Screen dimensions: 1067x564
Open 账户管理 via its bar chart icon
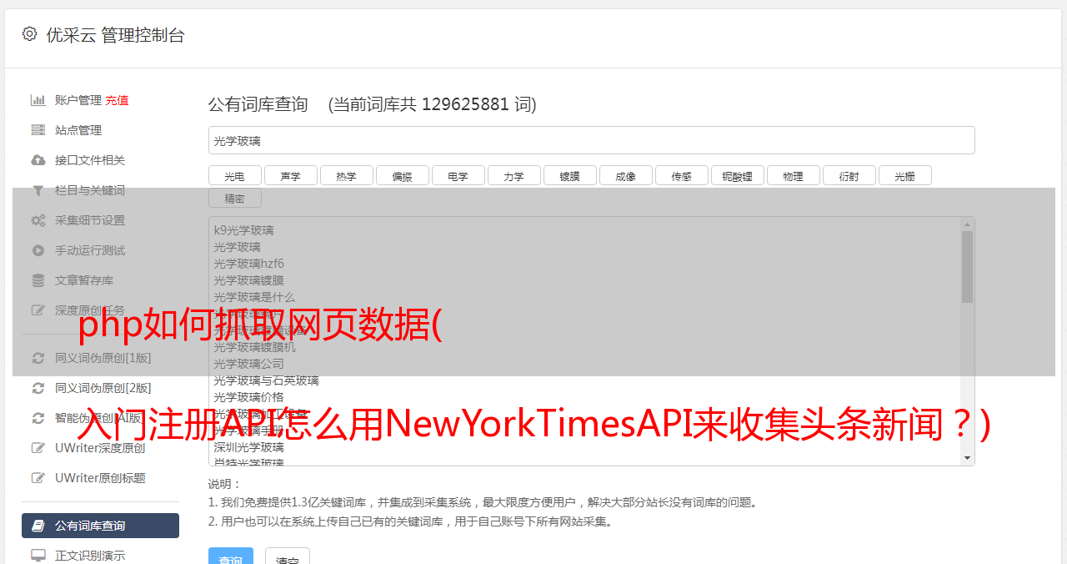tap(38, 100)
